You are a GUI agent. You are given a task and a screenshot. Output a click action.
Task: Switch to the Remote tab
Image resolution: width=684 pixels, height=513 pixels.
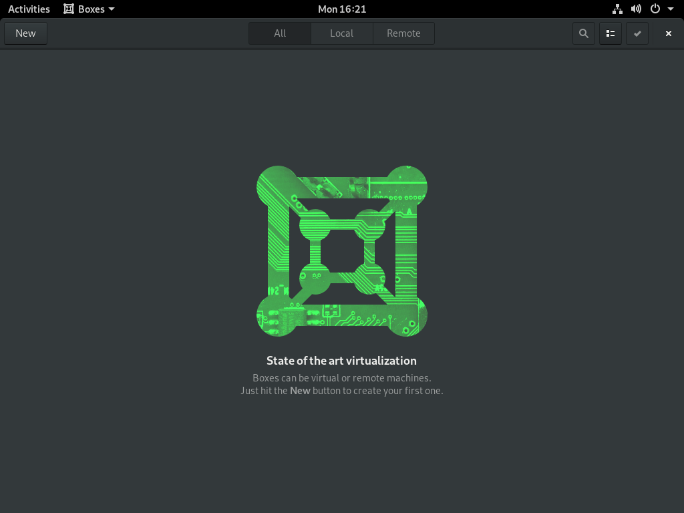point(403,33)
